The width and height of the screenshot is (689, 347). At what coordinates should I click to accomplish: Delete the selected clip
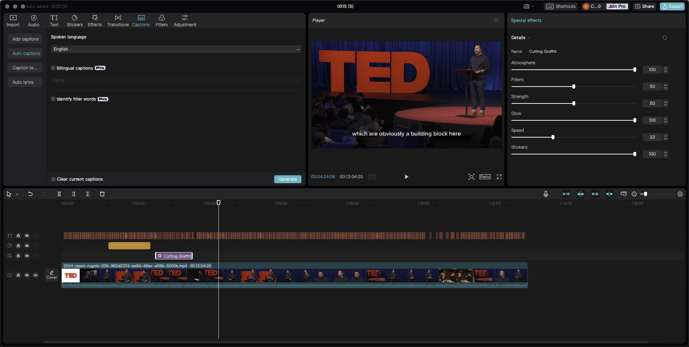tap(102, 194)
